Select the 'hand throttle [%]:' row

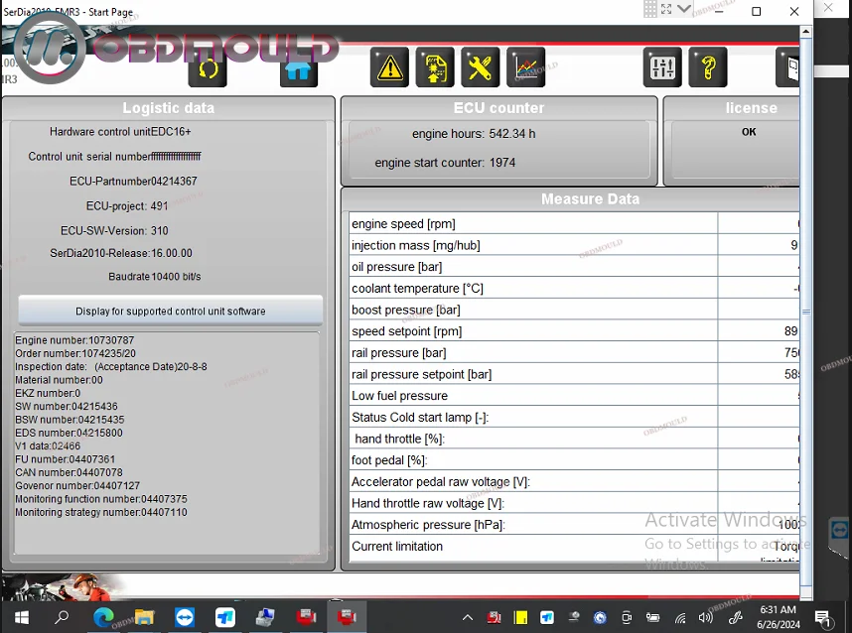pyautogui.click(x=574, y=439)
